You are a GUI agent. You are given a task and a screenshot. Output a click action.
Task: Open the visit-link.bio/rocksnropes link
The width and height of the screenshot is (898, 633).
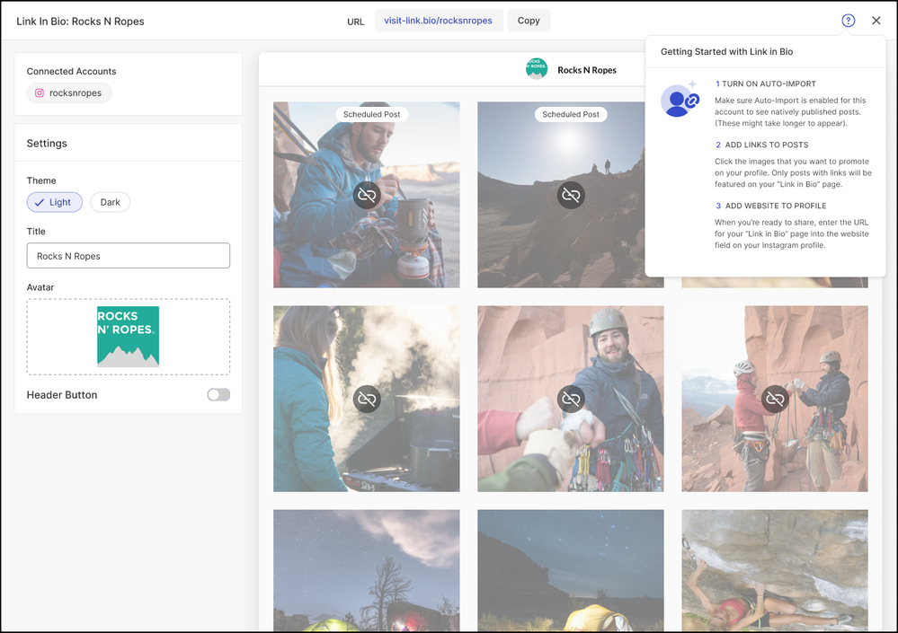pyautogui.click(x=438, y=21)
